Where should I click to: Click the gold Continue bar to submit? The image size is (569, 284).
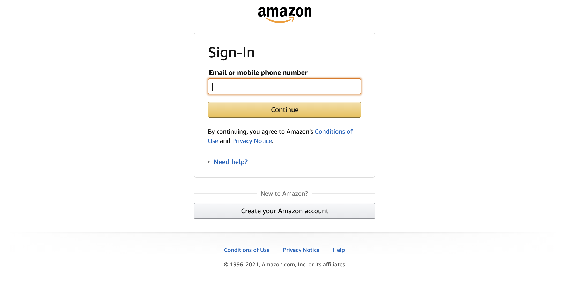point(284,109)
